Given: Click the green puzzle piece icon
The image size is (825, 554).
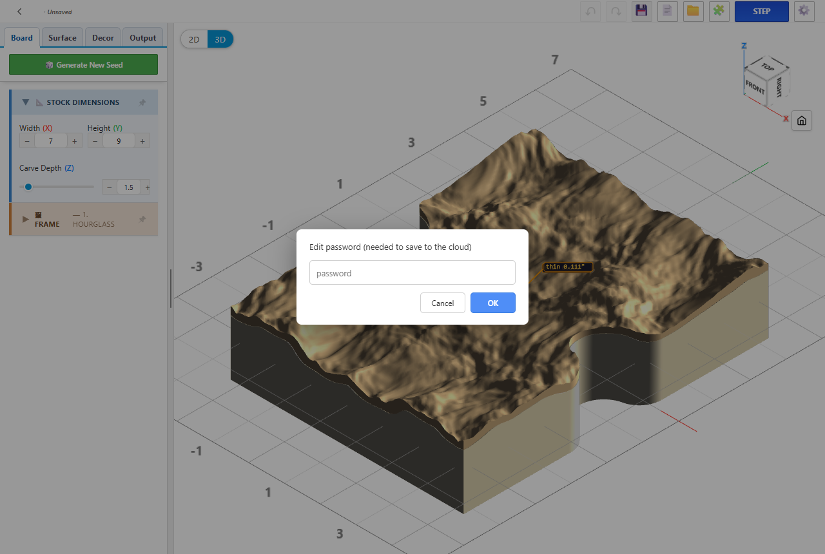Looking at the screenshot, I should 719,12.
